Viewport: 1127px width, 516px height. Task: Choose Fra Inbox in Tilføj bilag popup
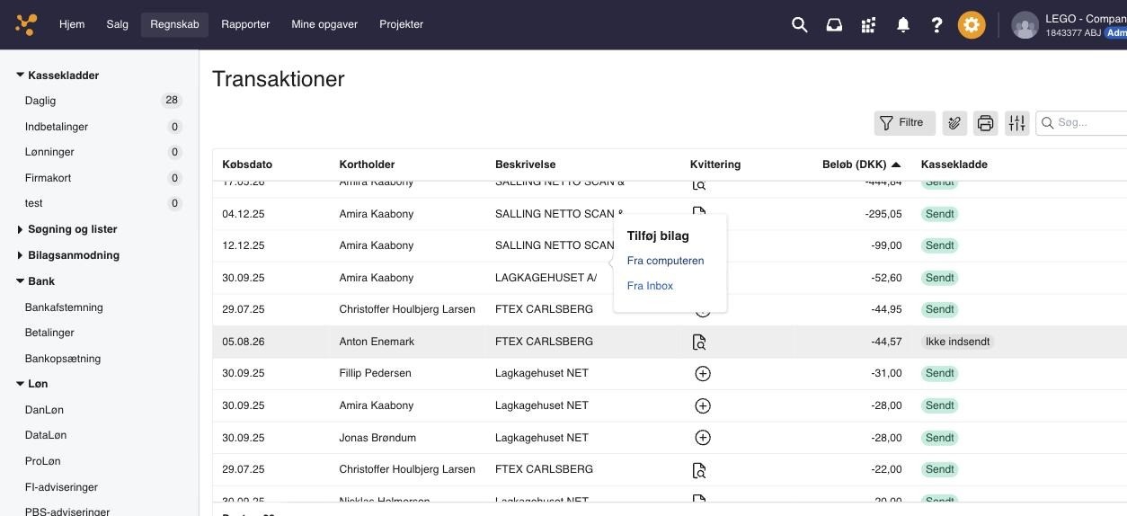[650, 286]
